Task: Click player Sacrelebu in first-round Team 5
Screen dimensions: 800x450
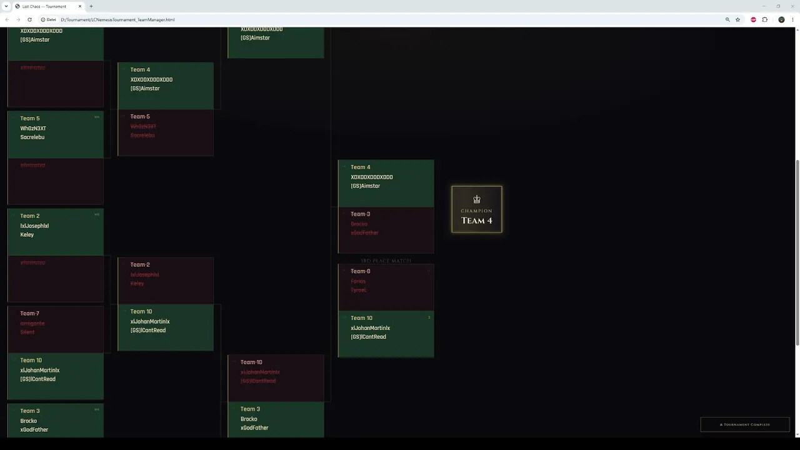Action: [32, 137]
